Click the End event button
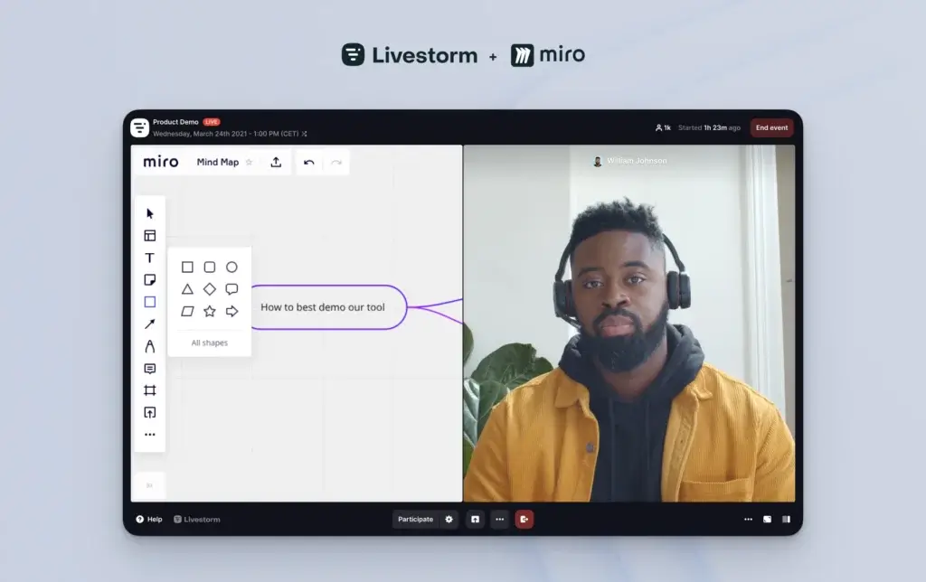Image resolution: width=926 pixels, height=582 pixels. [x=771, y=127]
